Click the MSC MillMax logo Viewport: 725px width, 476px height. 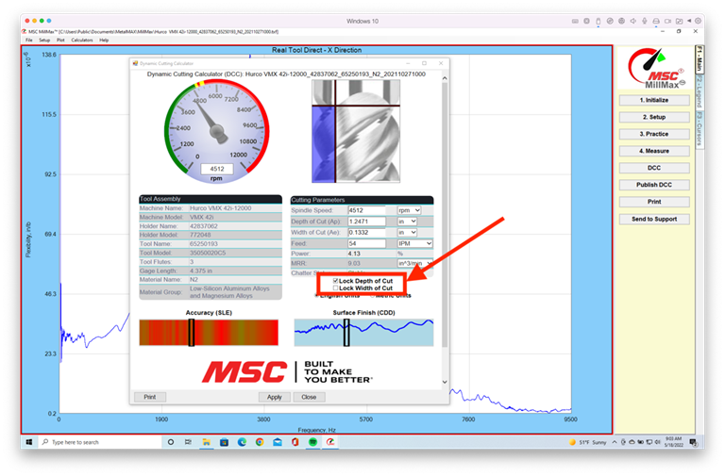(x=656, y=68)
